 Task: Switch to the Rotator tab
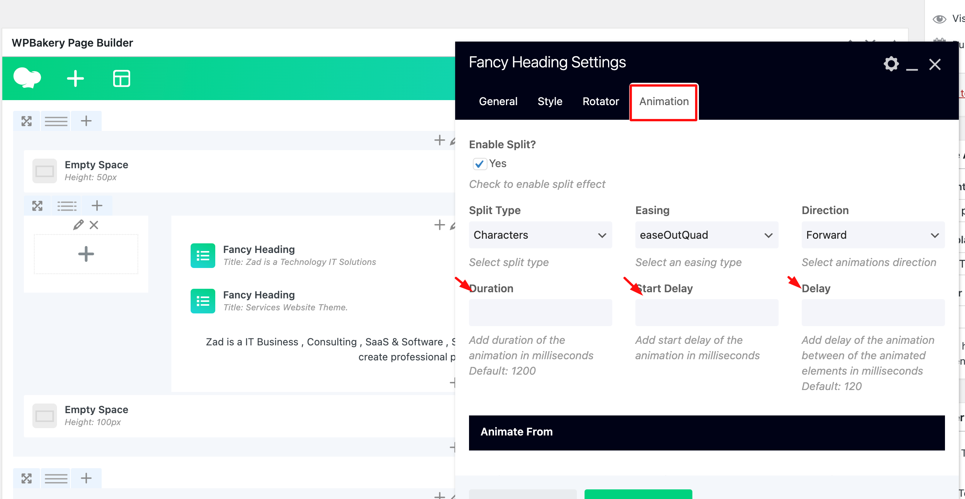[x=601, y=102]
